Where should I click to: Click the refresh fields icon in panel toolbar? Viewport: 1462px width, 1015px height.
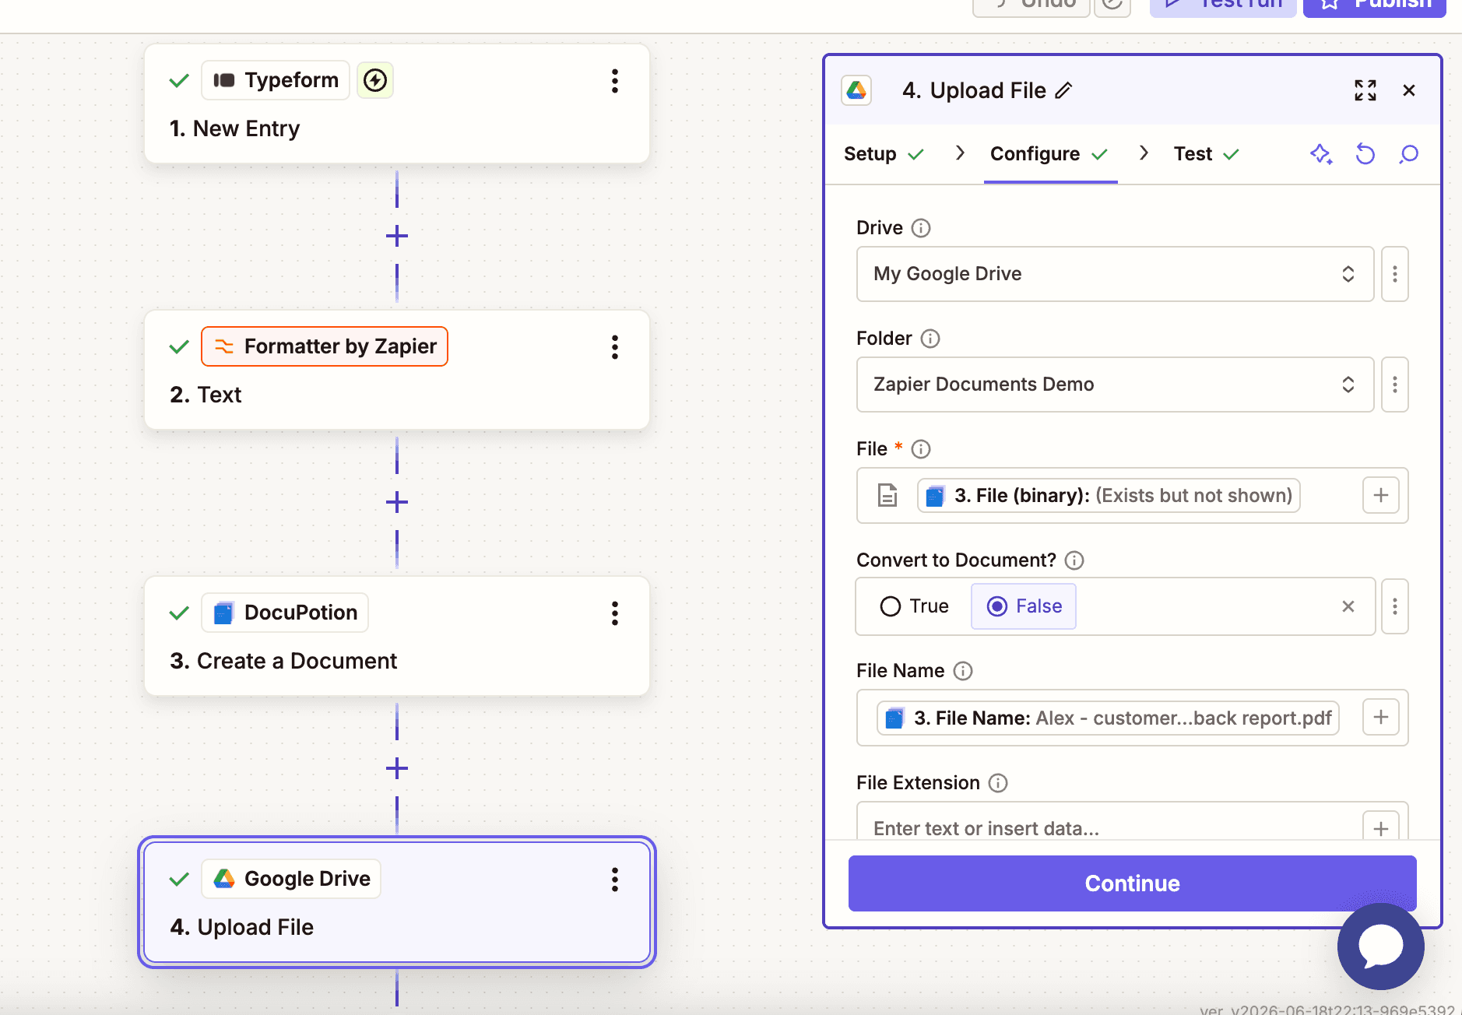1365,154
